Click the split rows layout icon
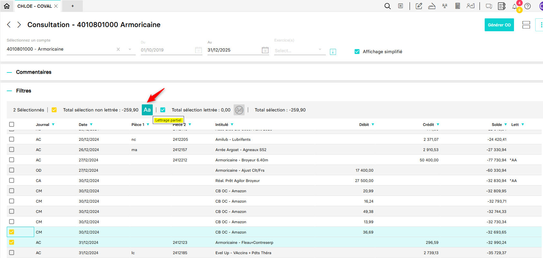Screen dimensions: 543x258 coord(526,25)
